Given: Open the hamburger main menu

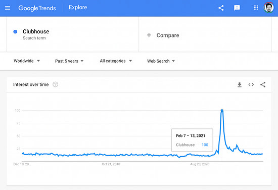Looking at the screenshot, I should point(8,8).
